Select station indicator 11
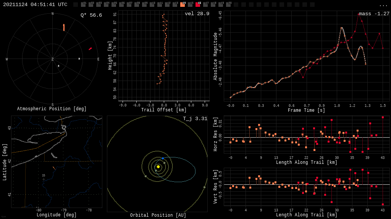391x219 pixels. [160, 4]
